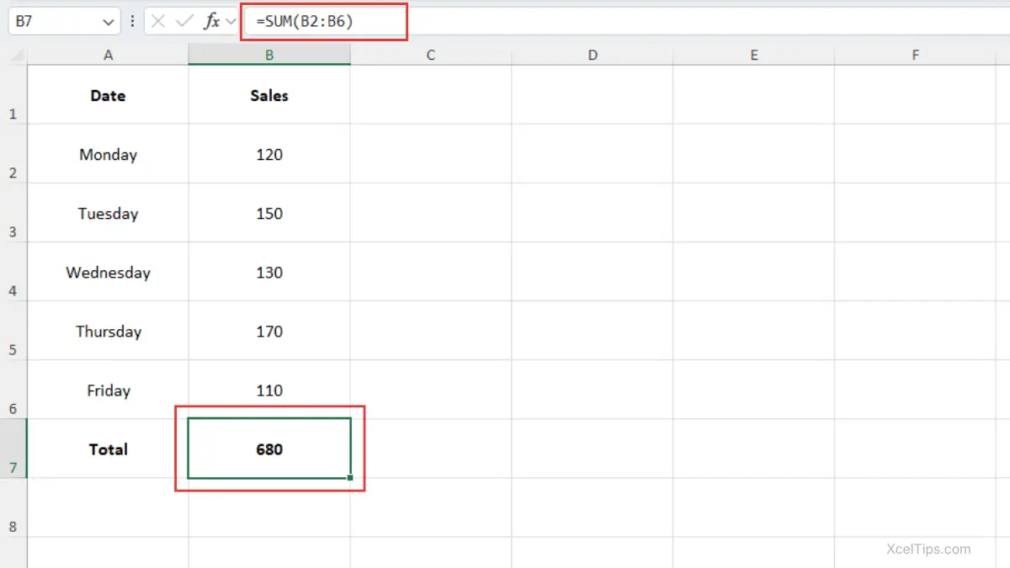This screenshot has height=568, width=1010.
Task: Select column A header
Action: tap(108, 56)
